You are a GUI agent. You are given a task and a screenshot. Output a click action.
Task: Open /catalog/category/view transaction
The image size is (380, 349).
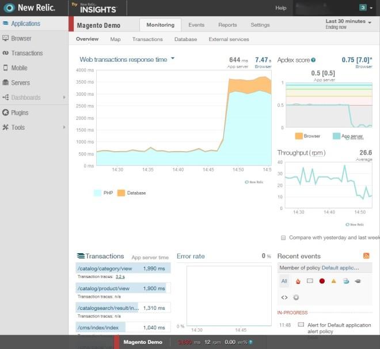123,268
